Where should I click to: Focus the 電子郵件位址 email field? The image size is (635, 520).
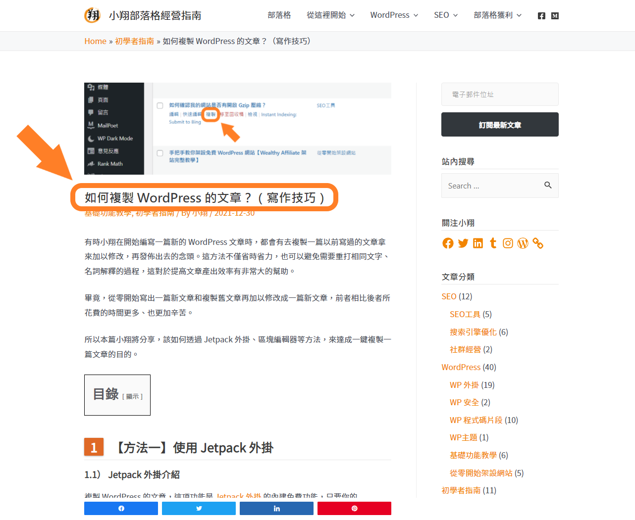[x=500, y=94]
